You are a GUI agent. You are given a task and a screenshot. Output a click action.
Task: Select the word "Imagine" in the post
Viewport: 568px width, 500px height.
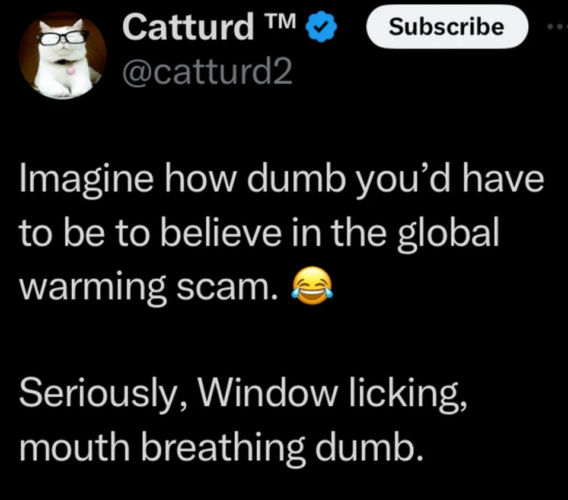[x=87, y=180]
